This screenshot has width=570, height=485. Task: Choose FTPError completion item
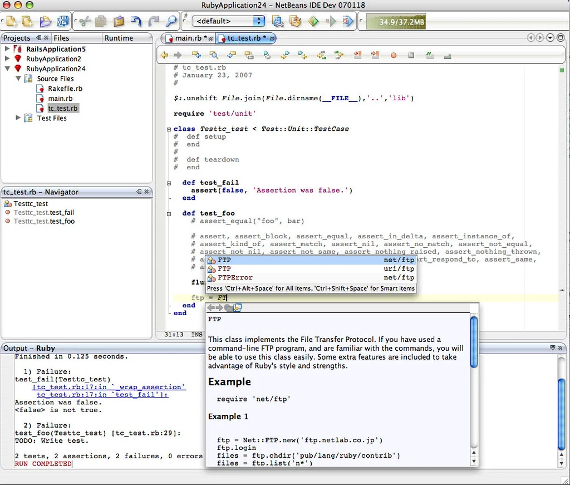coord(311,277)
